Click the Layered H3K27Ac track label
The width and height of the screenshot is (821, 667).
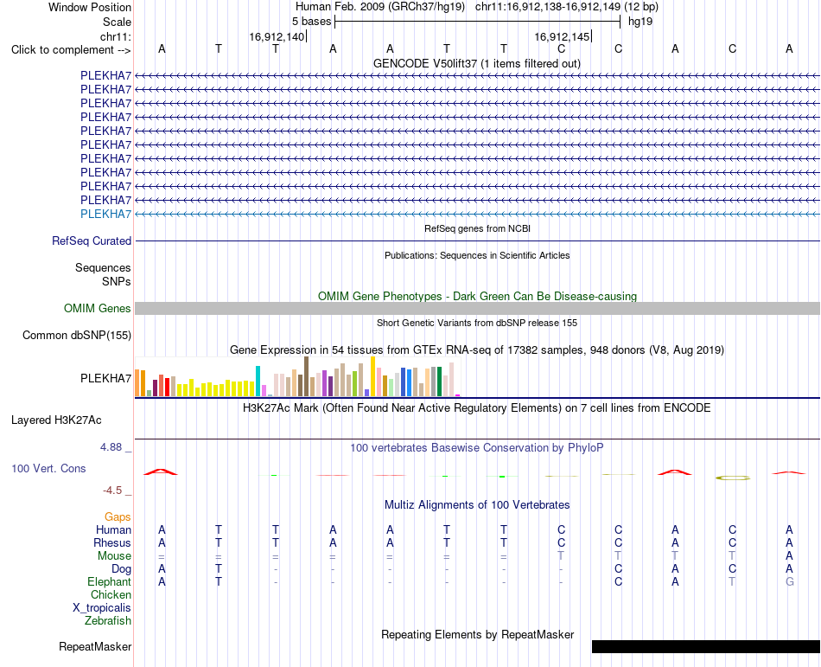tap(56, 420)
